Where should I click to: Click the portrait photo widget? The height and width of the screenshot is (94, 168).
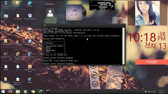[148, 13]
